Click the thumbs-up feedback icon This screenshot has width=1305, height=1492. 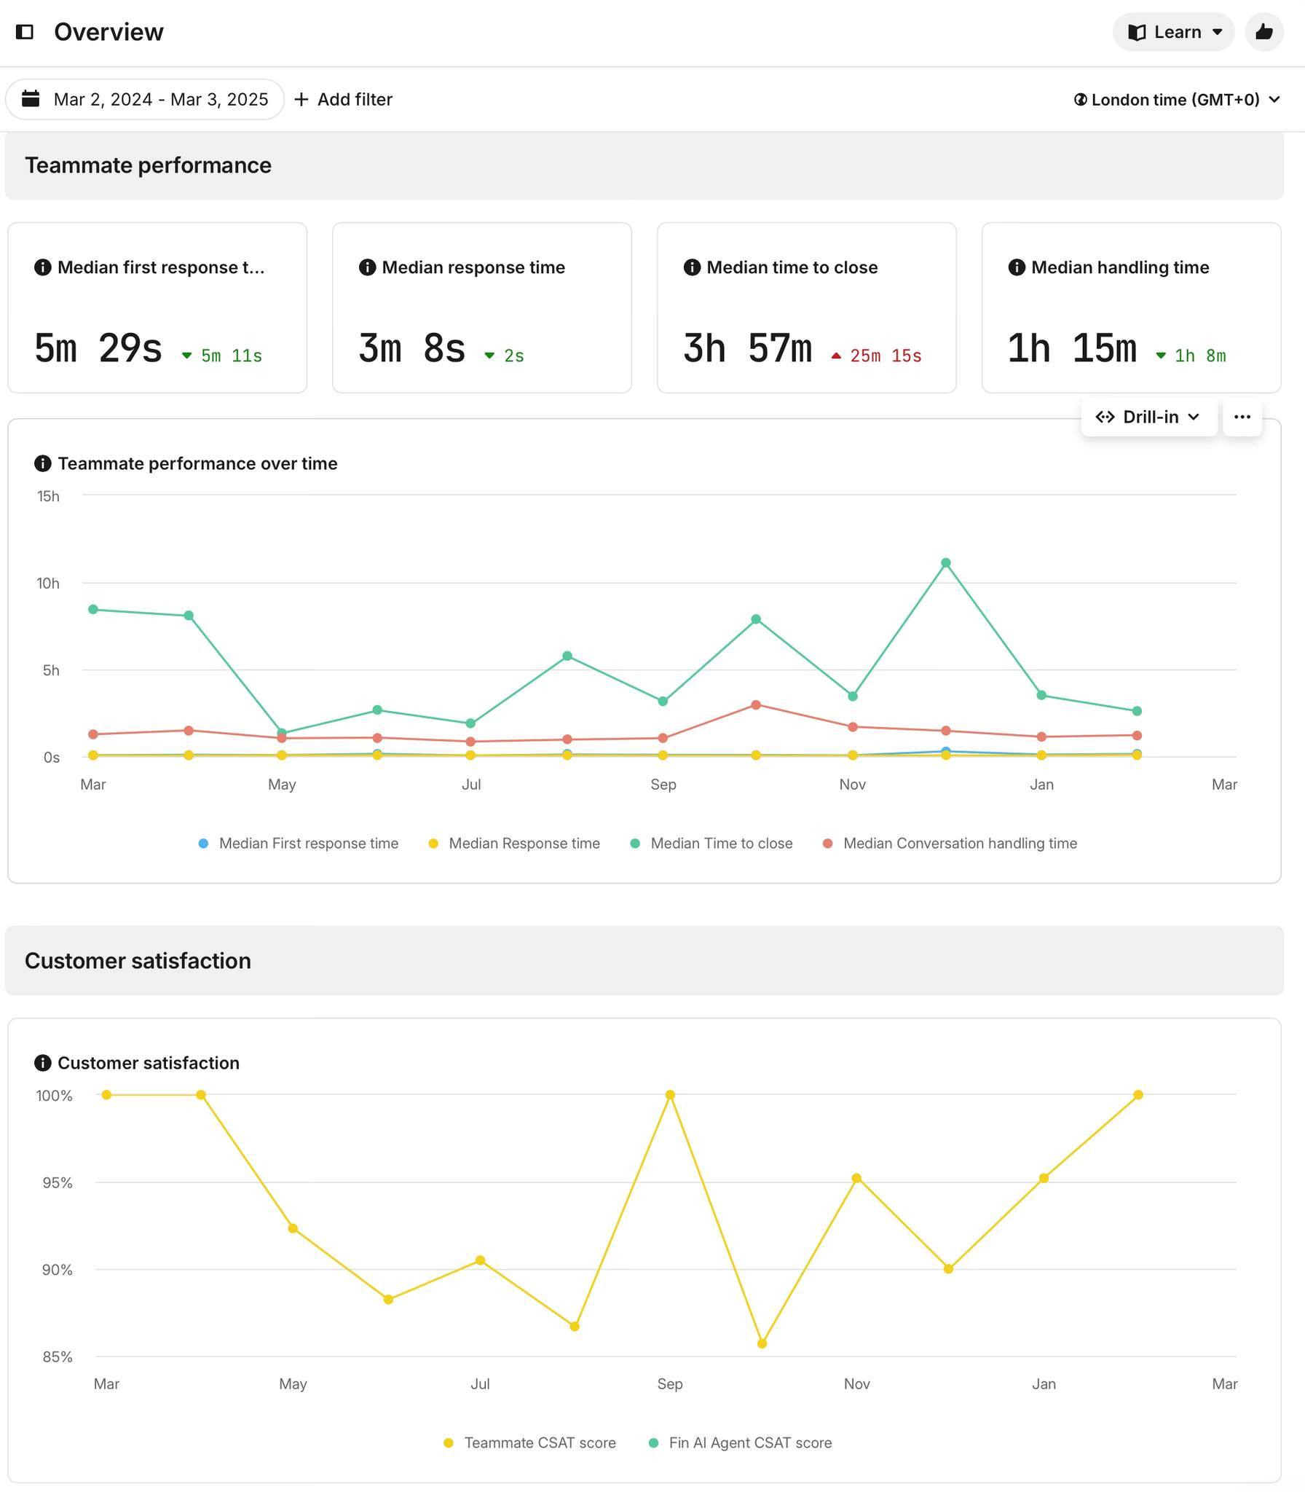(1263, 32)
